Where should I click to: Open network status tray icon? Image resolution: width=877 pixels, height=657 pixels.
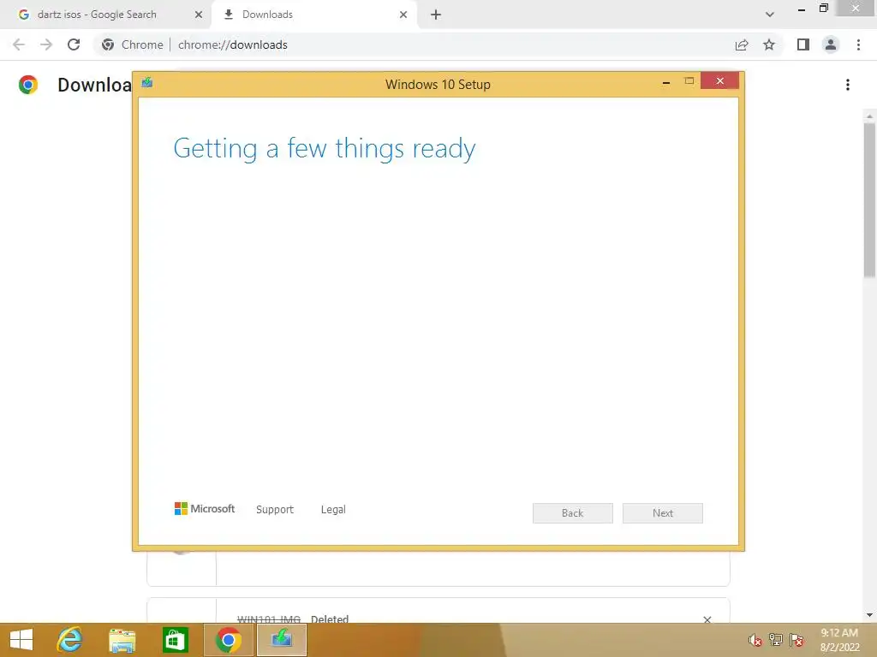(x=776, y=640)
